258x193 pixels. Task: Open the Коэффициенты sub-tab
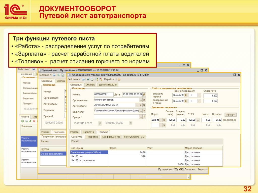tap(111, 137)
